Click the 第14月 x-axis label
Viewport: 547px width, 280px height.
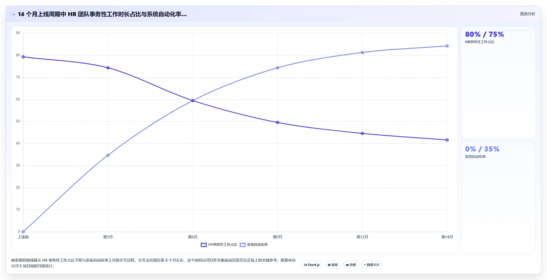tap(447, 237)
